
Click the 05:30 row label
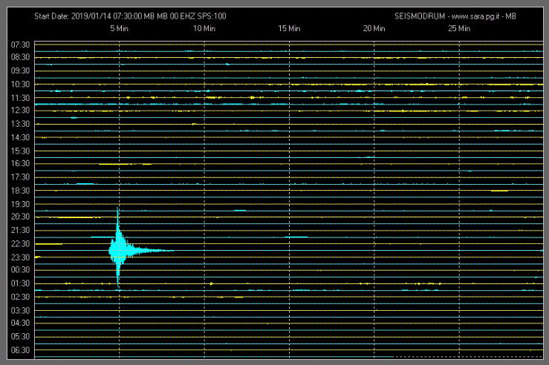tap(20, 336)
